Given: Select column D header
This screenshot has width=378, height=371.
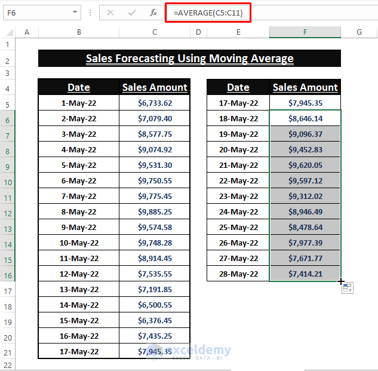Looking at the screenshot, I should click(x=198, y=32).
